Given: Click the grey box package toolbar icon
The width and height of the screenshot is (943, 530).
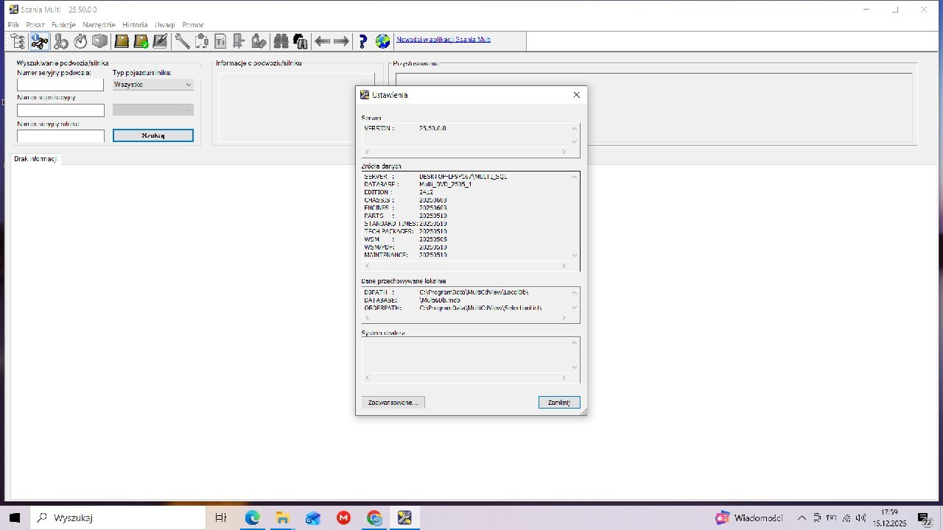Looking at the screenshot, I should pyautogui.click(x=100, y=41).
